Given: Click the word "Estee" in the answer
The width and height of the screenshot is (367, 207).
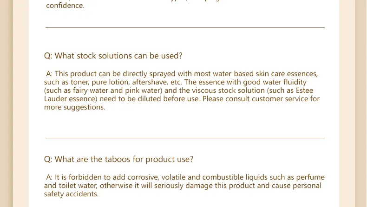Looking at the screenshot, I should [304, 91].
